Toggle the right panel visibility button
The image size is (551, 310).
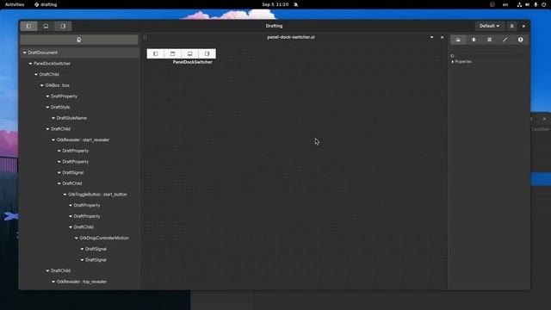coord(63,26)
